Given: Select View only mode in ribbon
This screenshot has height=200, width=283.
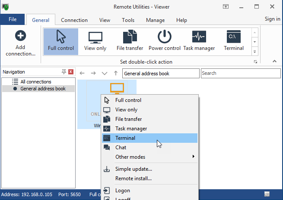Looking at the screenshot, I should click(95, 42).
